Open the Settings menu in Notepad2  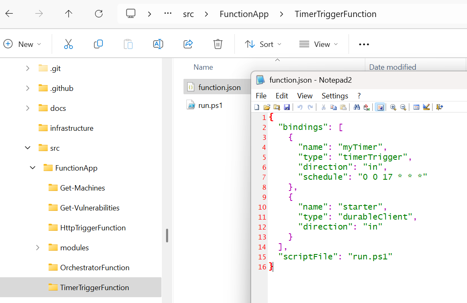pyautogui.click(x=335, y=95)
